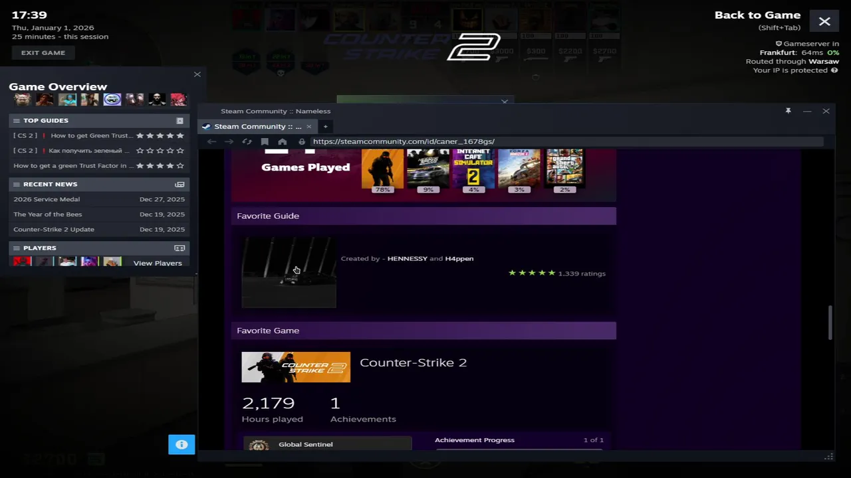Viewport: 851px width, 478px height.
Task: Click the 1,339 ratings text
Action: pos(582,274)
